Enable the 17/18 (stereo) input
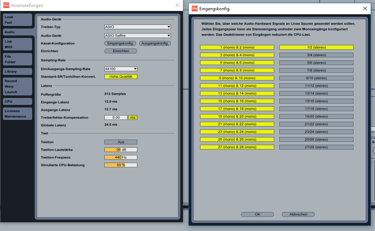 (x=316, y=109)
